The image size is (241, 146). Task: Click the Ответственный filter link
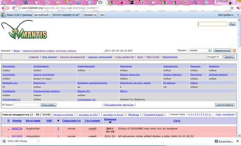coord(86,66)
